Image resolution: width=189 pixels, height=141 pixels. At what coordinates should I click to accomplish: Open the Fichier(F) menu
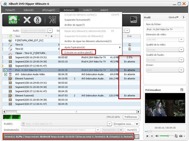(x=10, y=10)
